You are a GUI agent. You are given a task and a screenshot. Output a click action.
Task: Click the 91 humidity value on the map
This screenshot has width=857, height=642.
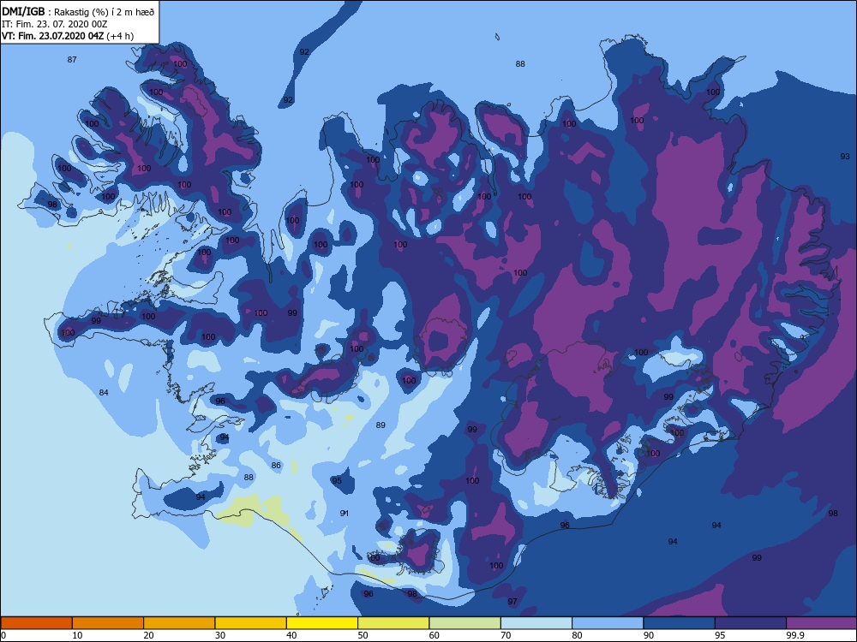345,513
